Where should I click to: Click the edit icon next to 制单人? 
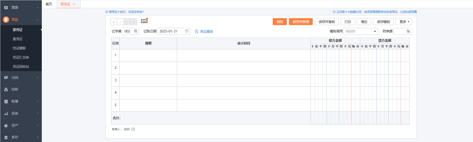(x=133, y=129)
